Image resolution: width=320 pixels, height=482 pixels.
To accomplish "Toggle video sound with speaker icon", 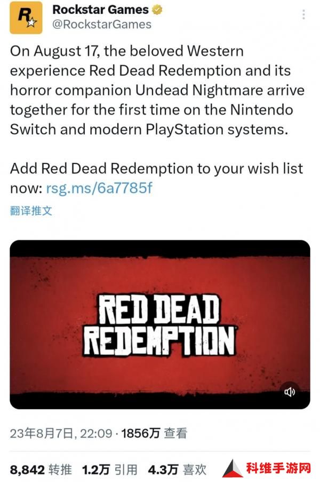I will (x=289, y=392).
